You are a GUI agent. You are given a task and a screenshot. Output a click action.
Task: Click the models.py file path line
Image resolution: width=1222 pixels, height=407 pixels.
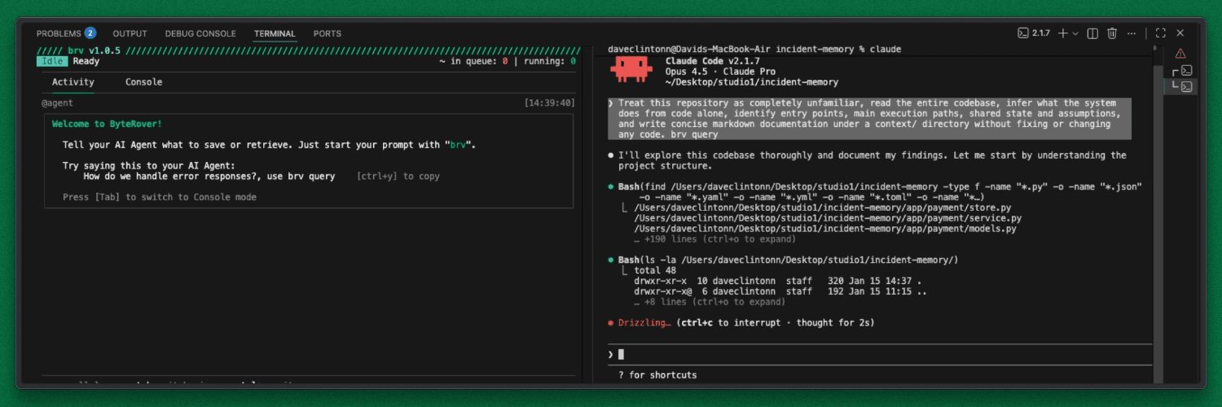(824, 229)
